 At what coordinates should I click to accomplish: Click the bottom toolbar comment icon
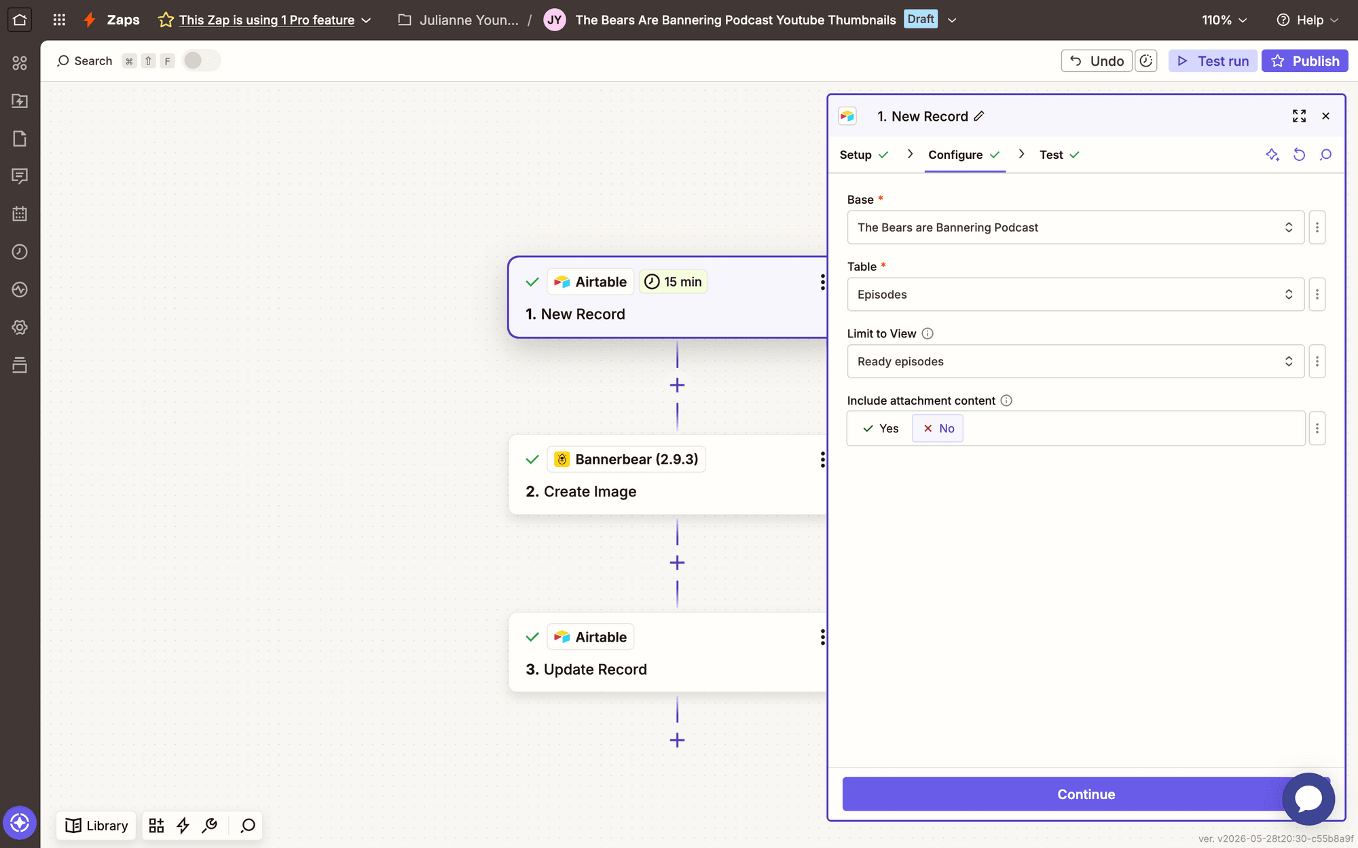coord(248,826)
